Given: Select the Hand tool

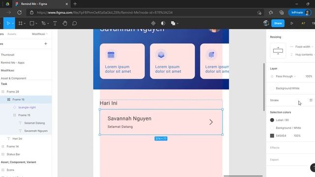Looking at the screenshot, I should tap(64, 23).
